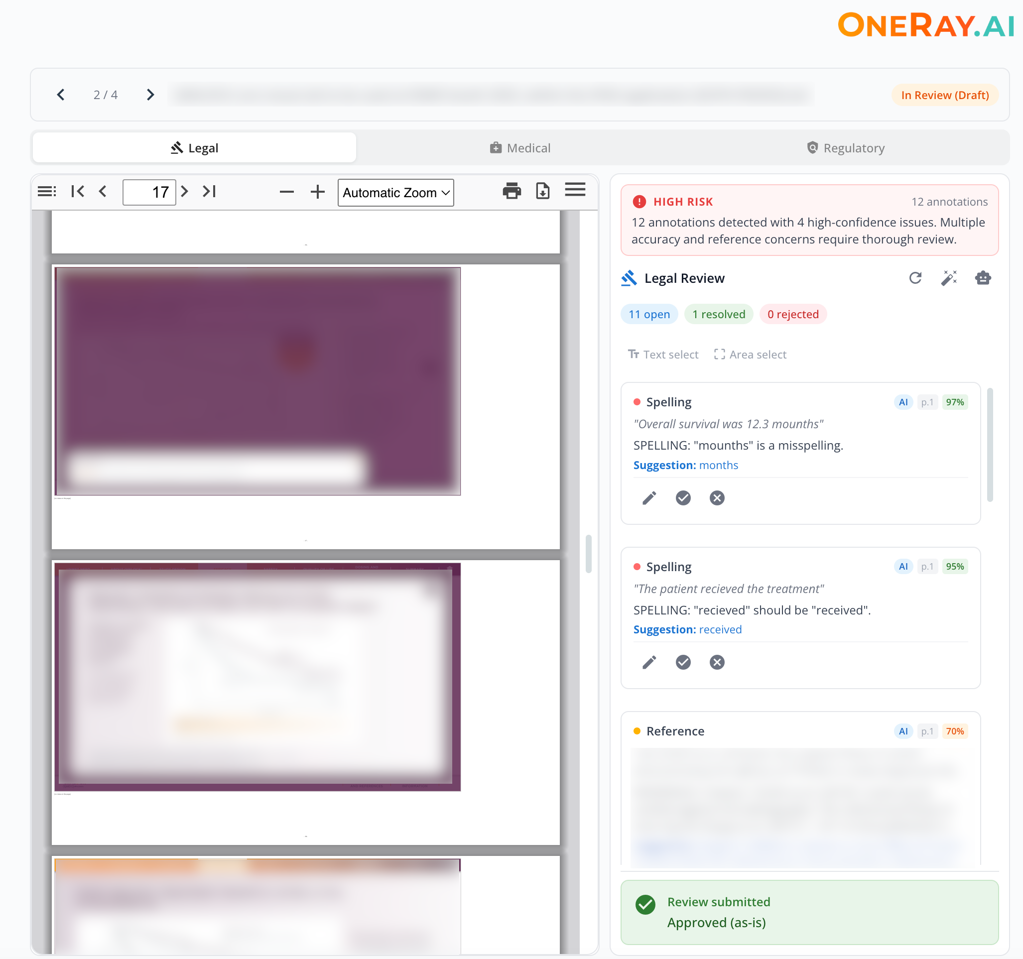
Task: Jump to last page of PDF
Action: (209, 192)
